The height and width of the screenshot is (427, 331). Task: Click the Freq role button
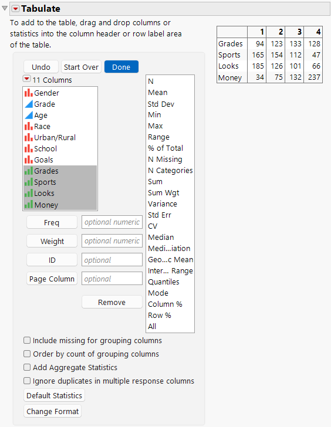52,222
